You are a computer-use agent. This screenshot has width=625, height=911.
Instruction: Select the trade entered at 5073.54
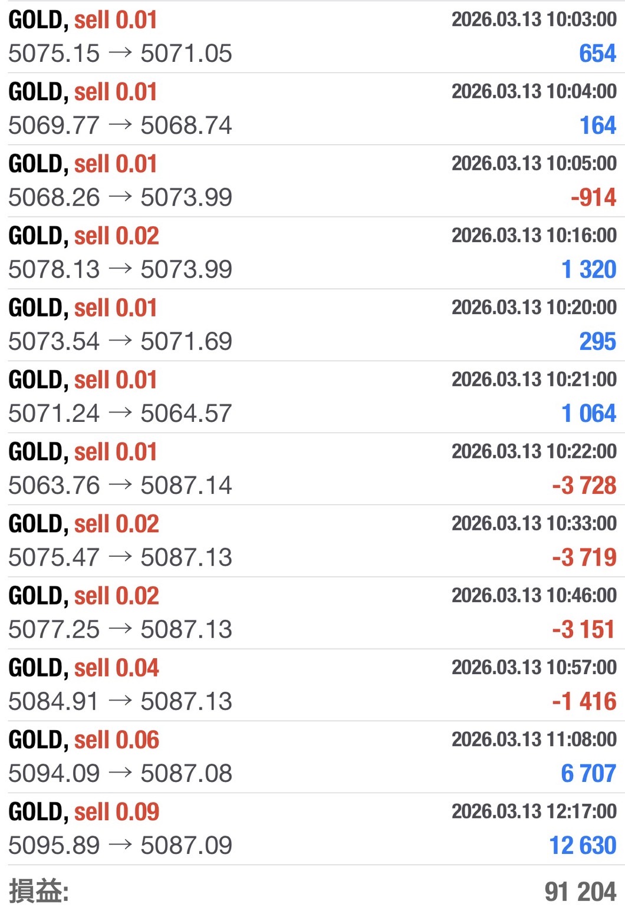120,341
